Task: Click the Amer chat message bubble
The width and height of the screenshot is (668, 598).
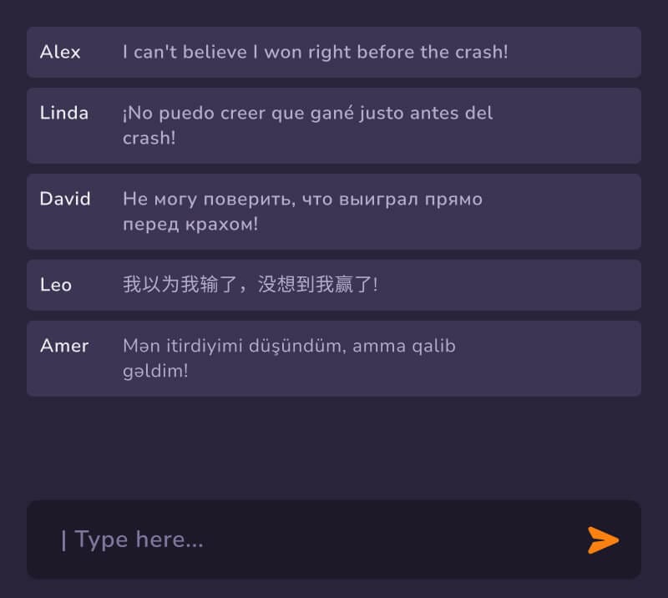Action: [x=334, y=358]
